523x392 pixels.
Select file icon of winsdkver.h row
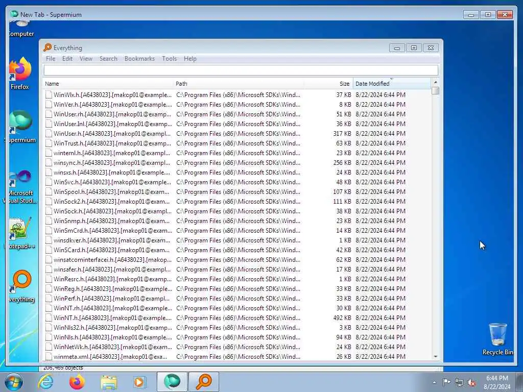tap(49, 240)
